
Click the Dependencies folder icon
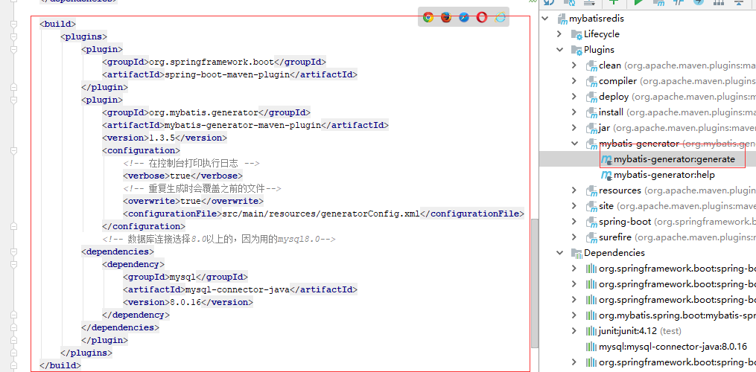click(576, 253)
